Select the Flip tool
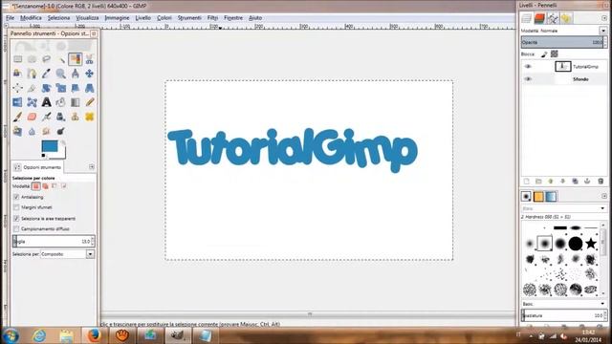Screen dimensions: 612x344 point(17,102)
